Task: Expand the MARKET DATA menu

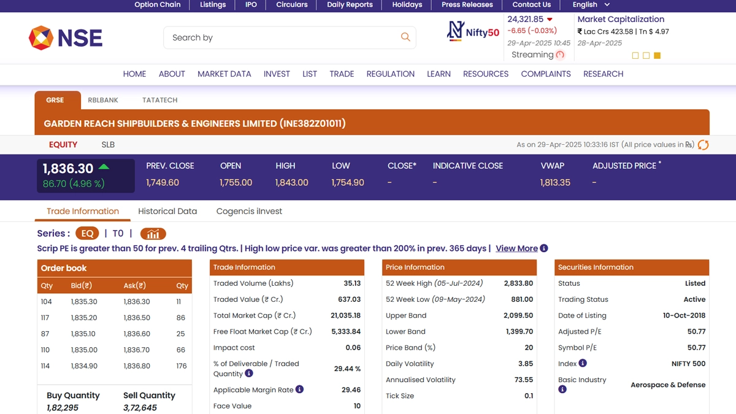Action: click(224, 74)
